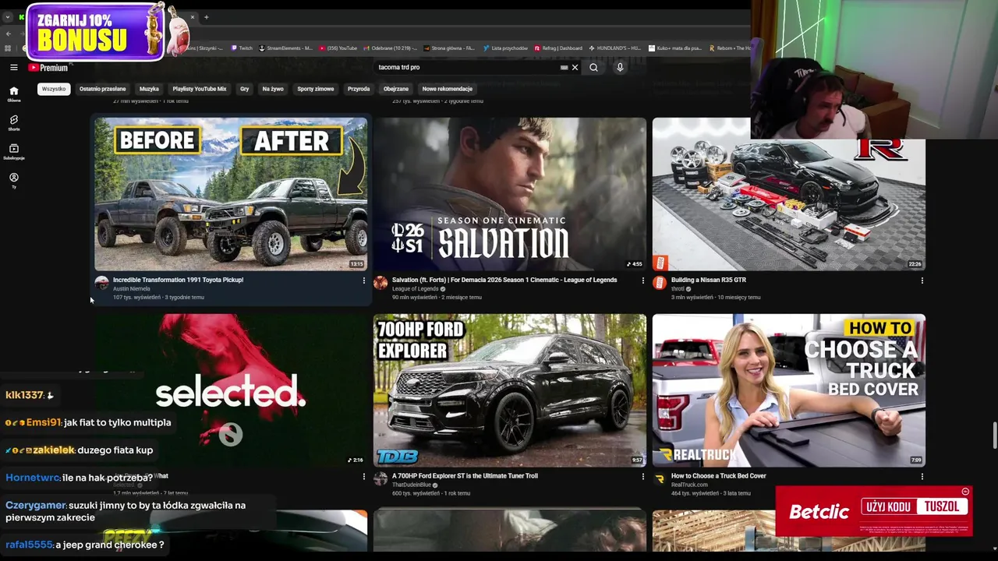Click throtl channel avatar

coord(660,283)
